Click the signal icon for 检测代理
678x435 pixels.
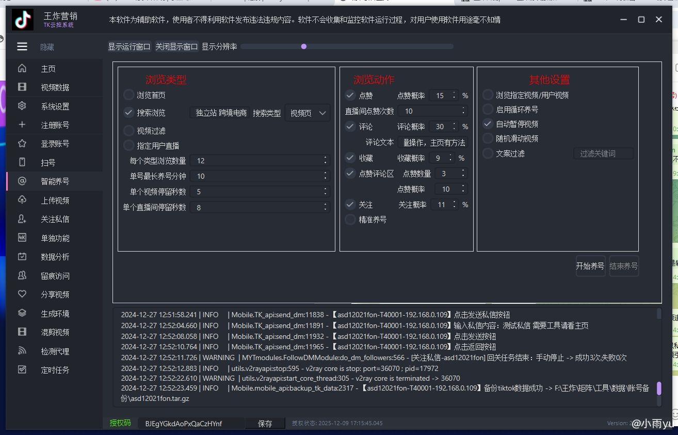click(x=22, y=351)
